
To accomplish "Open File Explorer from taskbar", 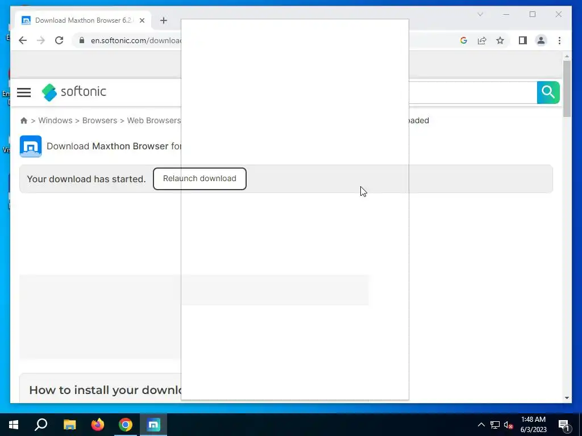I will click(x=69, y=425).
